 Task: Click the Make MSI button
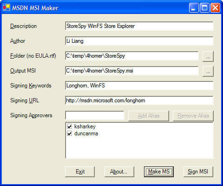[159, 172]
